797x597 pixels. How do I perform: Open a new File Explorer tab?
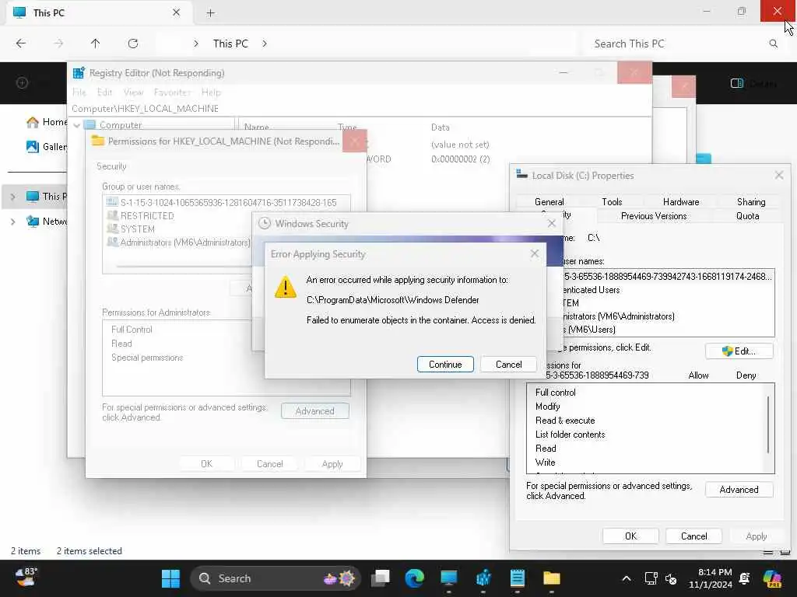click(x=210, y=13)
